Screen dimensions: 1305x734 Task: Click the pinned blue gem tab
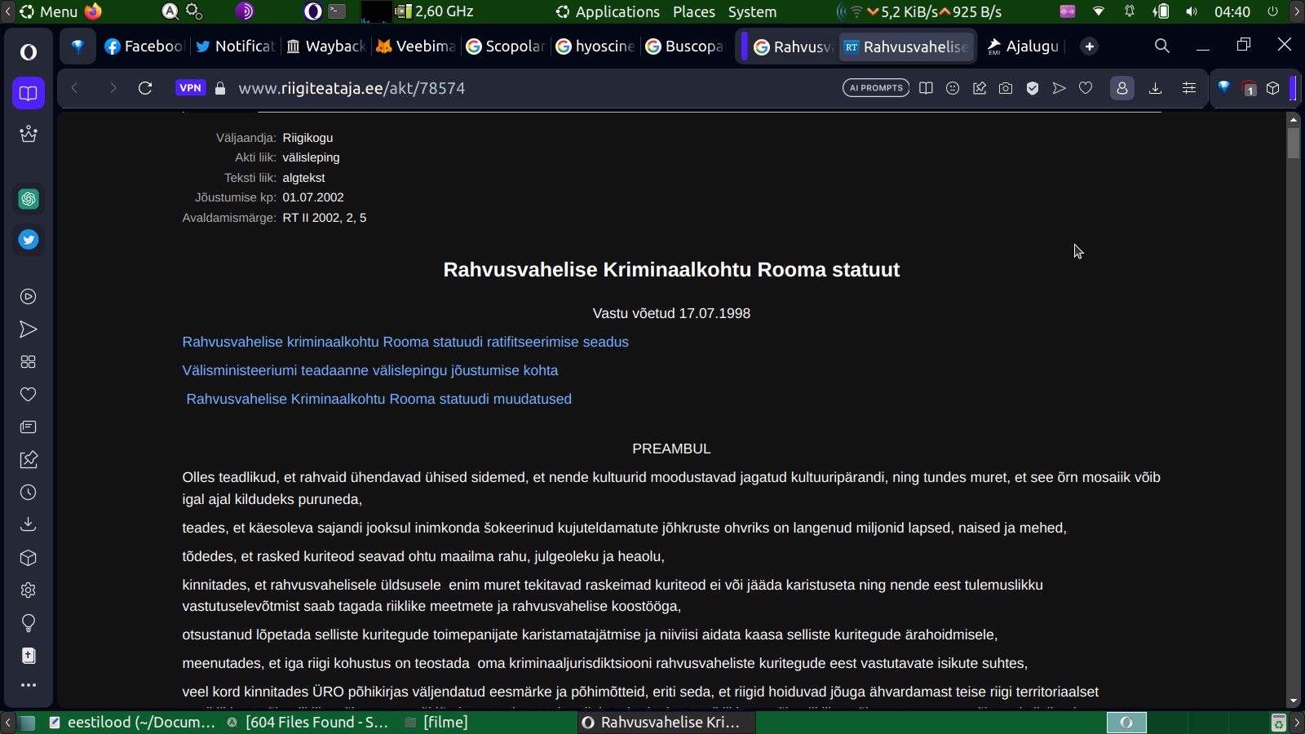click(77, 46)
